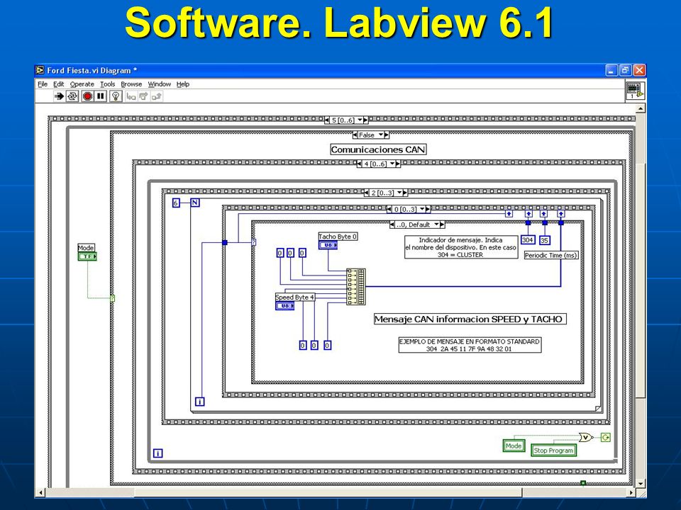This screenshot has width=681, height=510.
Task: Select the OR gate node
Action: (586, 437)
